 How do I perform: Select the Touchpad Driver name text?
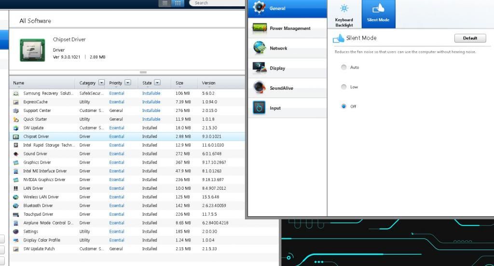point(38,214)
